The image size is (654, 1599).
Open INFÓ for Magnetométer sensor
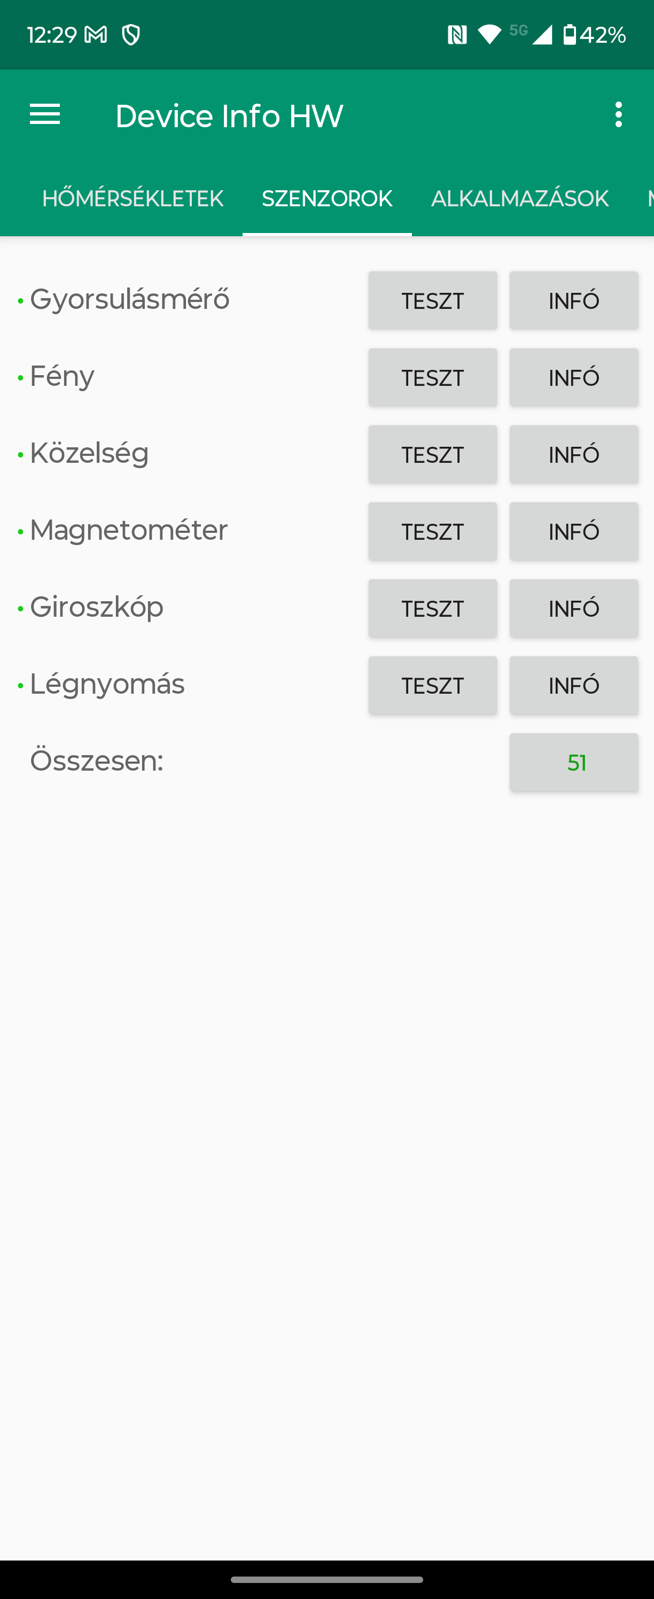(574, 531)
